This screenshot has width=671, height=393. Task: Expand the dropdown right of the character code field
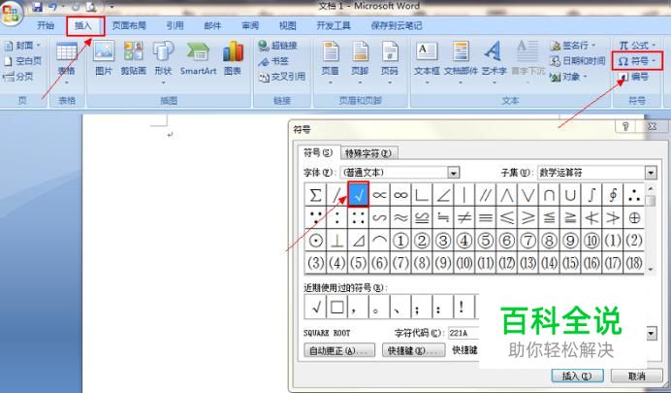pos(652,333)
